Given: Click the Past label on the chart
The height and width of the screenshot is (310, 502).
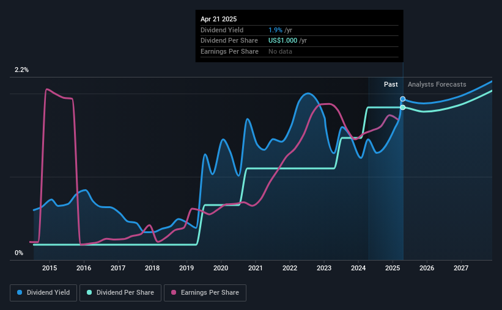Looking at the screenshot, I should [391, 84].
